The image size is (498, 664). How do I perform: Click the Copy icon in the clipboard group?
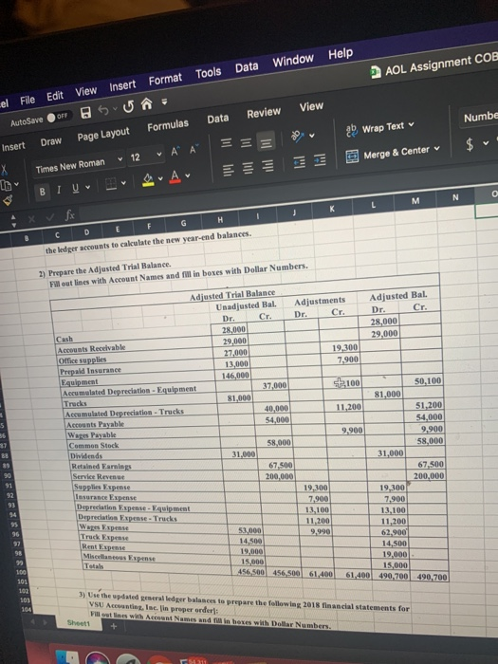(x=6, y=185)
